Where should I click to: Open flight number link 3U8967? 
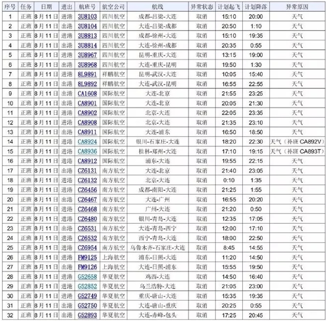[87, 55]
